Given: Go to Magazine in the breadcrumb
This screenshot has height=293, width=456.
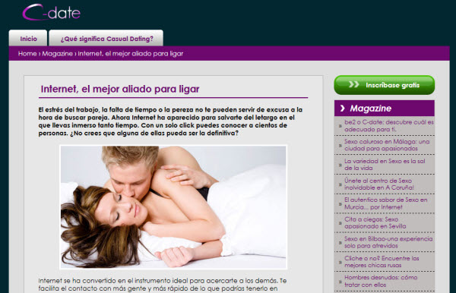Looking at the screenshot, I should [57, 53].
